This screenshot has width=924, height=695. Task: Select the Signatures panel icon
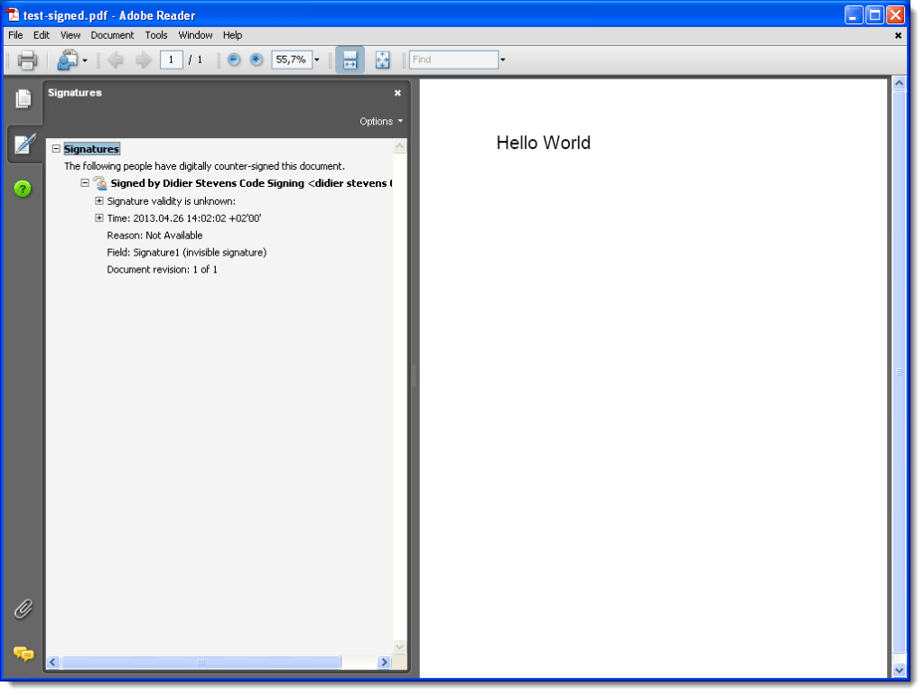[x=23, y=144]
